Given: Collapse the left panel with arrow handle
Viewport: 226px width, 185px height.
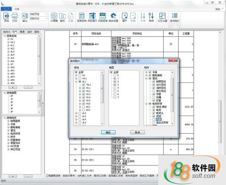Looking at the screenshot, I should point(43,103).
